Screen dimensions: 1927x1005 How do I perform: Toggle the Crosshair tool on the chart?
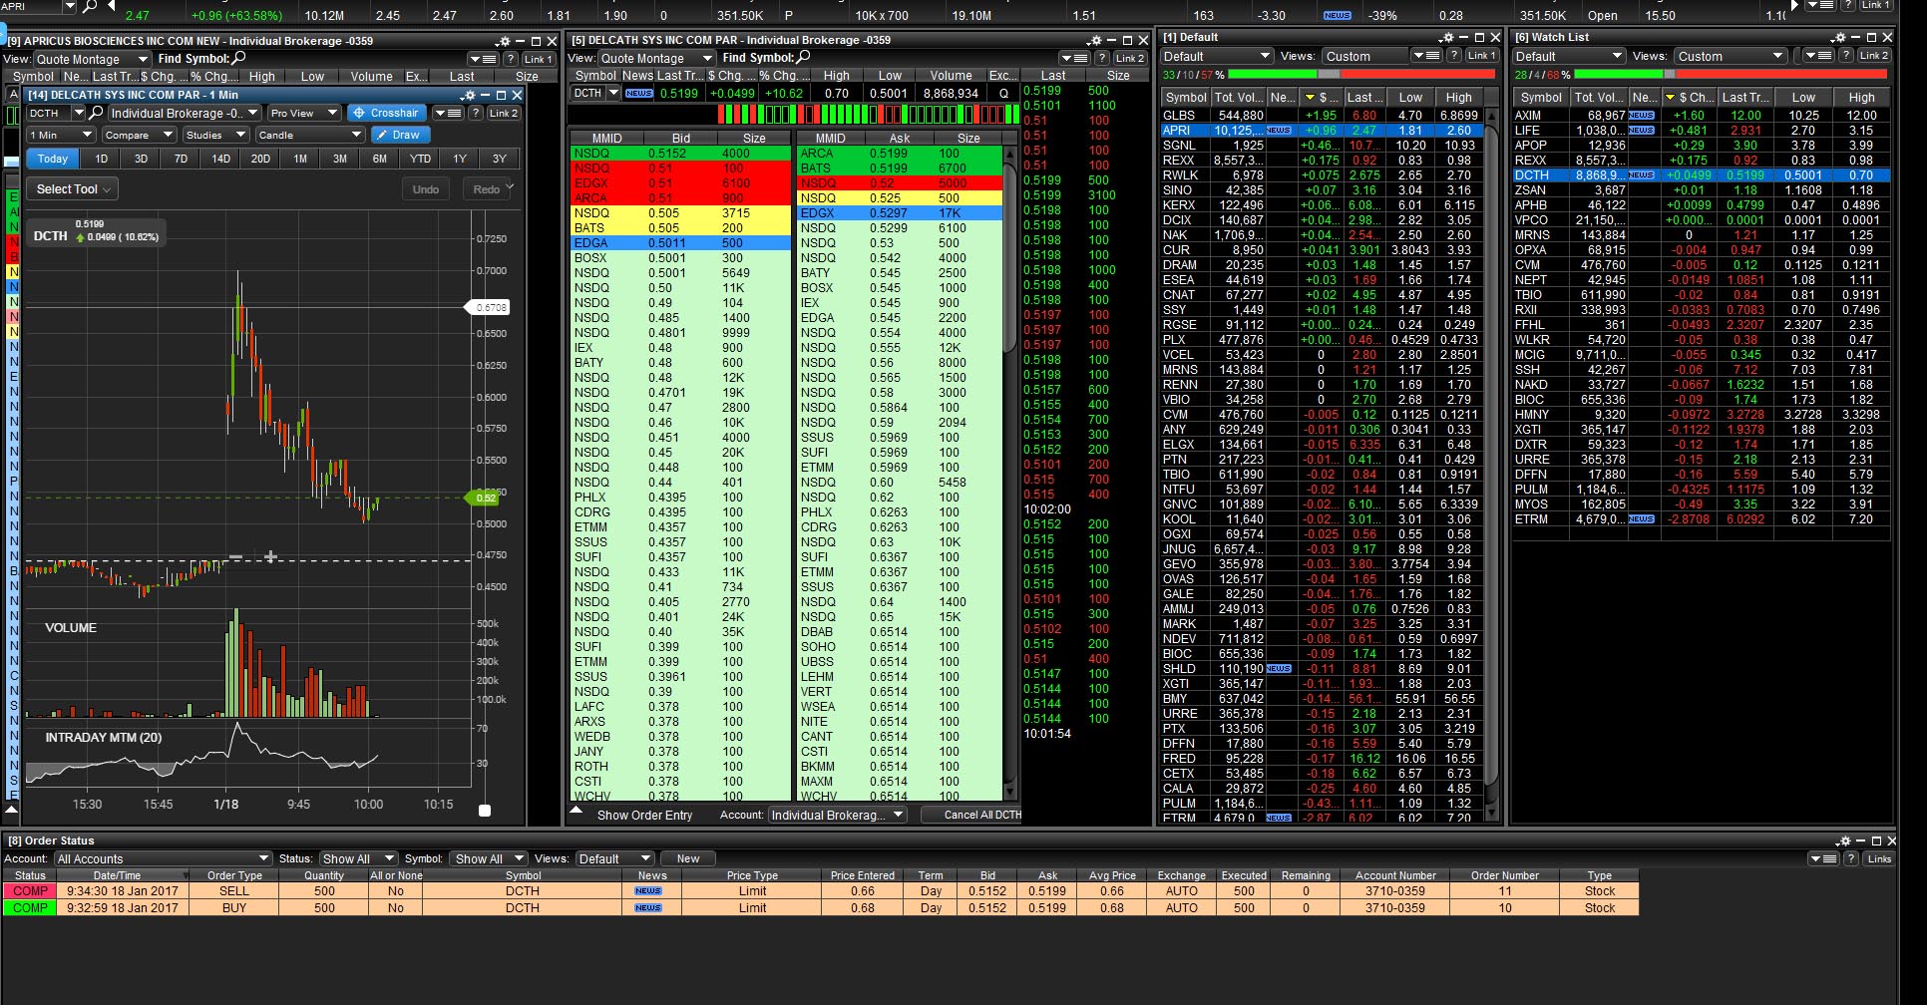click(x=386, y=114)
